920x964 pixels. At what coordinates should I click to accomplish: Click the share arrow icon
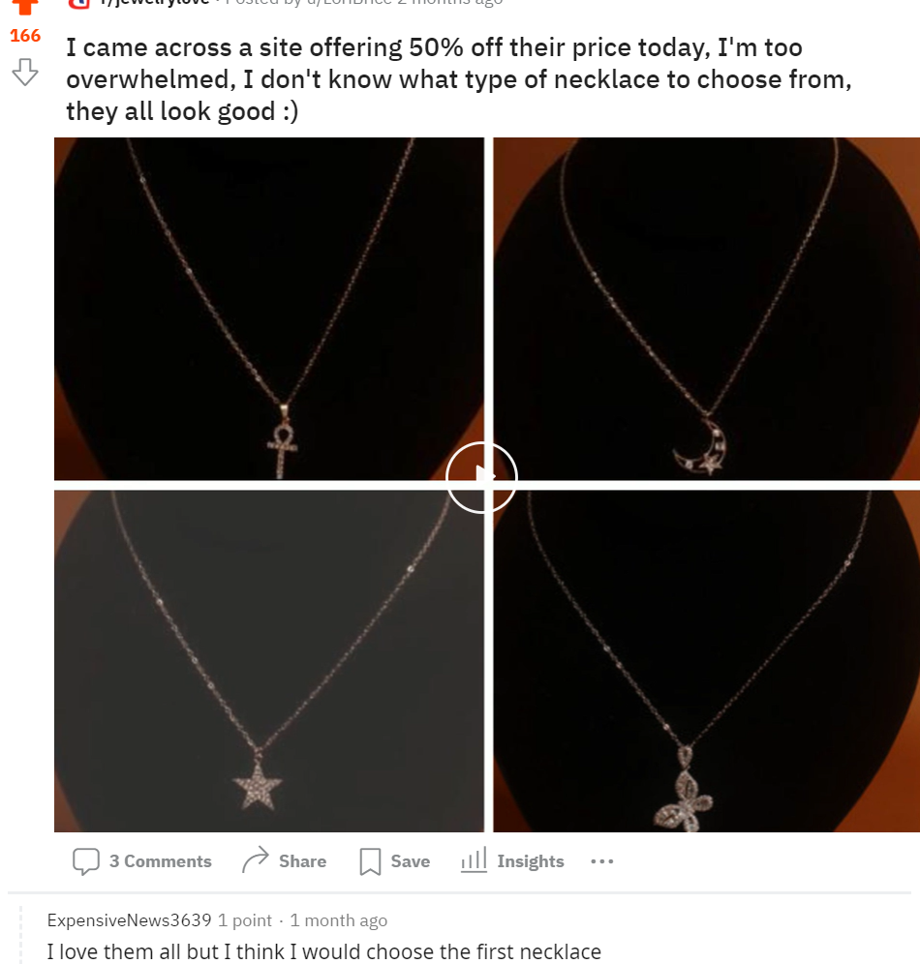[x=256, y=860]
